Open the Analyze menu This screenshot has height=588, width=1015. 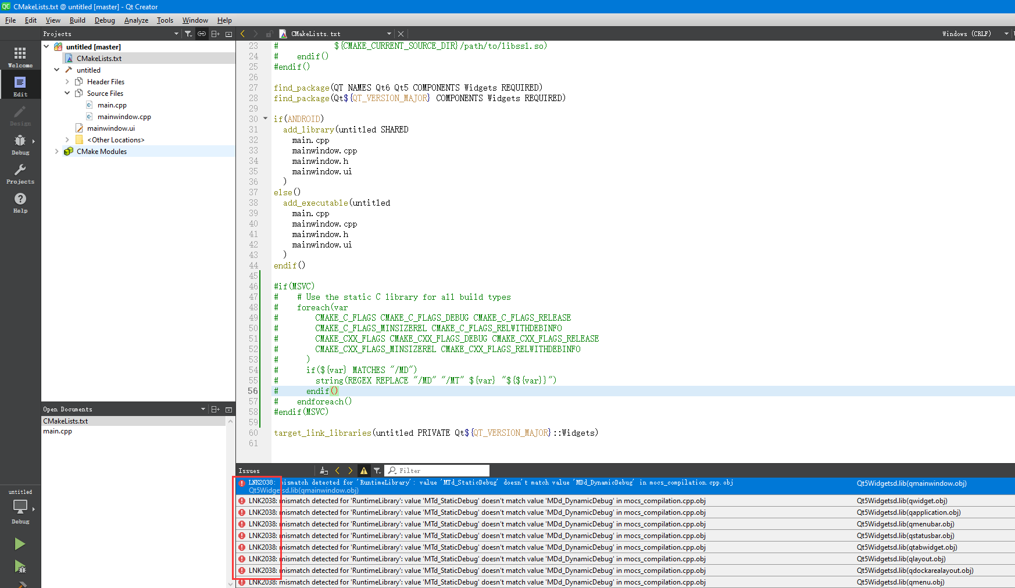tap(136, 20)
